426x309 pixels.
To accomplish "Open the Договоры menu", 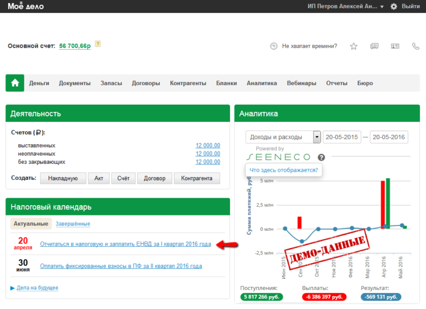I will coord(146,83).
